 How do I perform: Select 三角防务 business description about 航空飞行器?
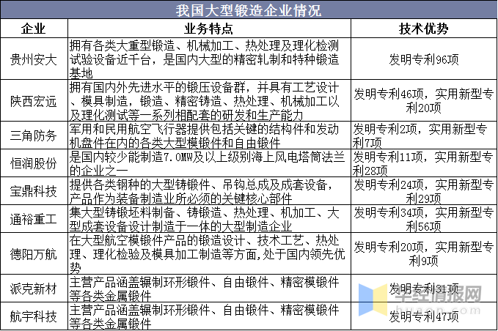coord(209,135)
